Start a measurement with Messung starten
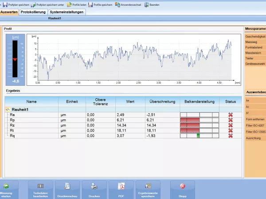 [7, 189]
